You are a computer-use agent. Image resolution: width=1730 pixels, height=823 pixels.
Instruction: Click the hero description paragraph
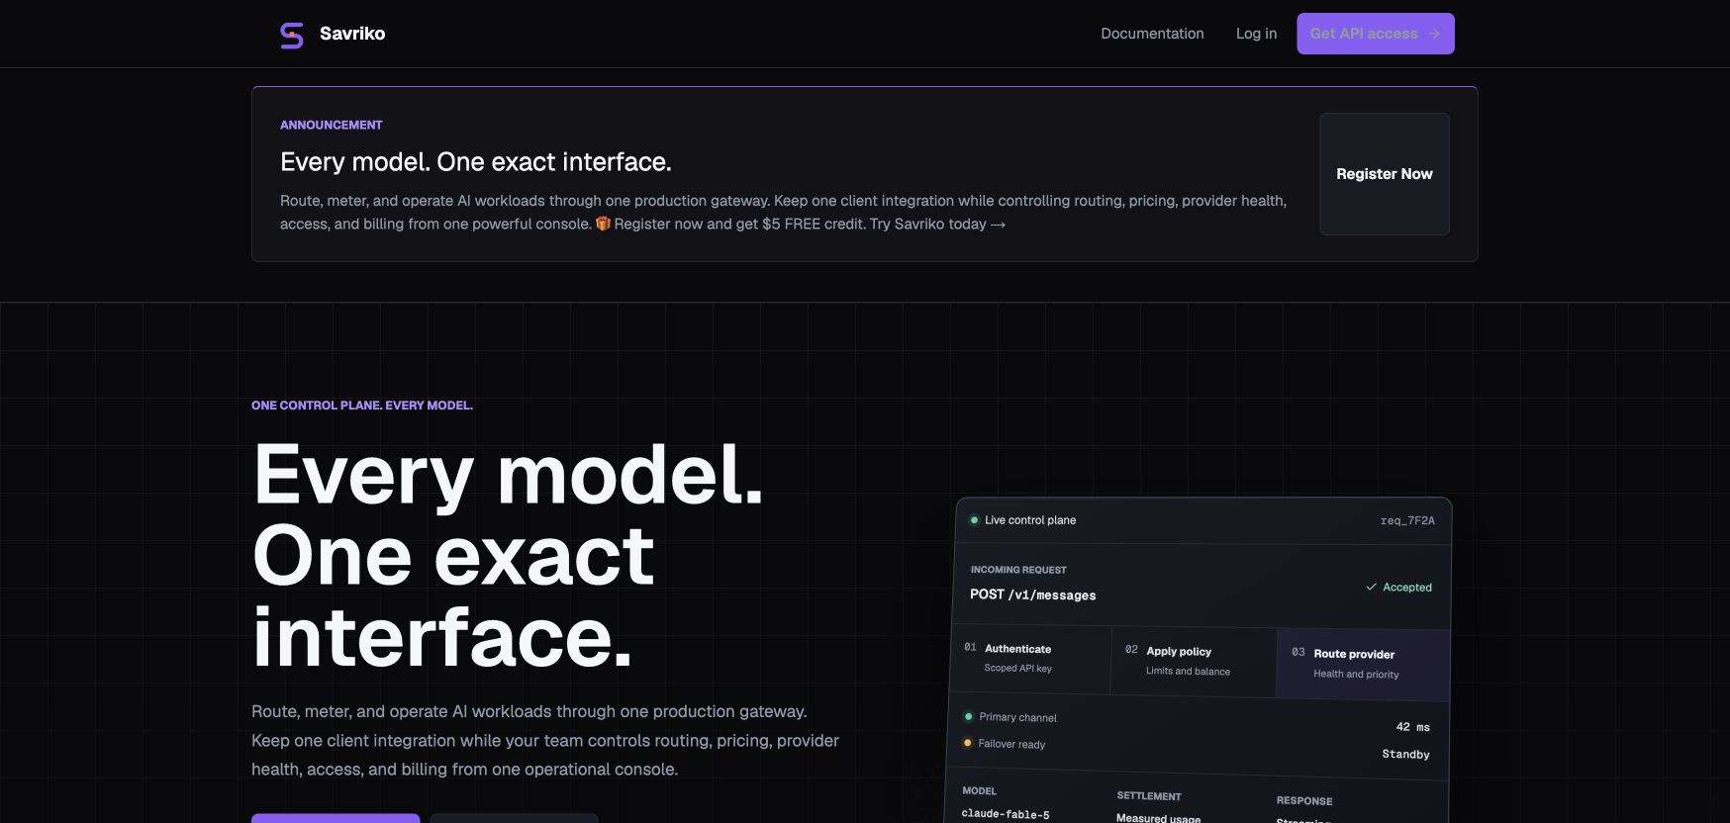coord(545,740)
